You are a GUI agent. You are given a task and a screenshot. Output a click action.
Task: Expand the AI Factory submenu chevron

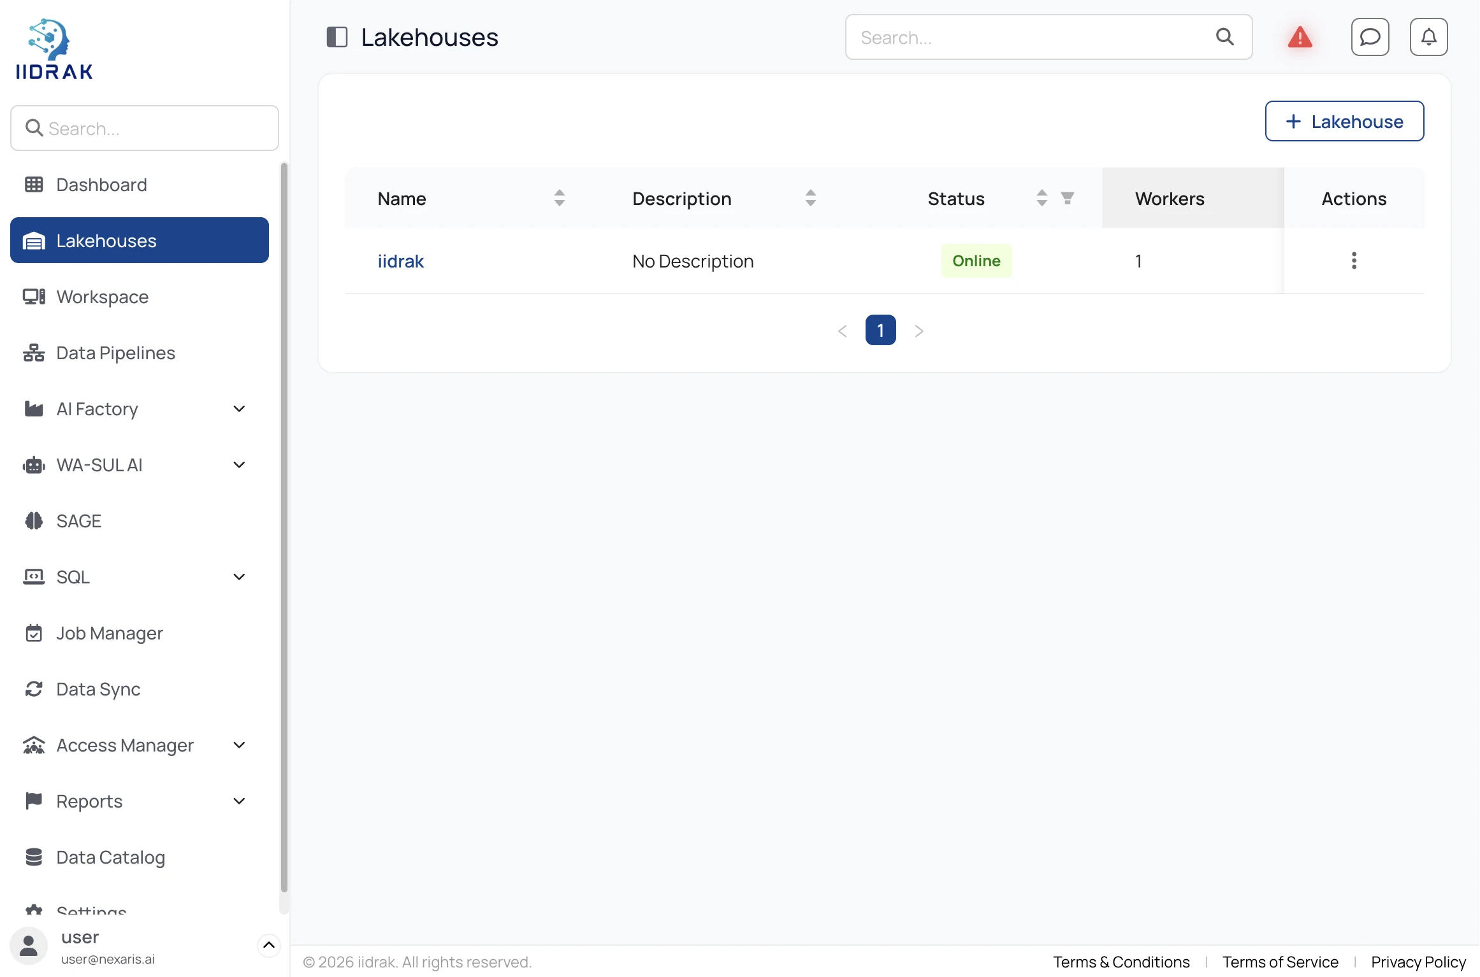point(239,409)
